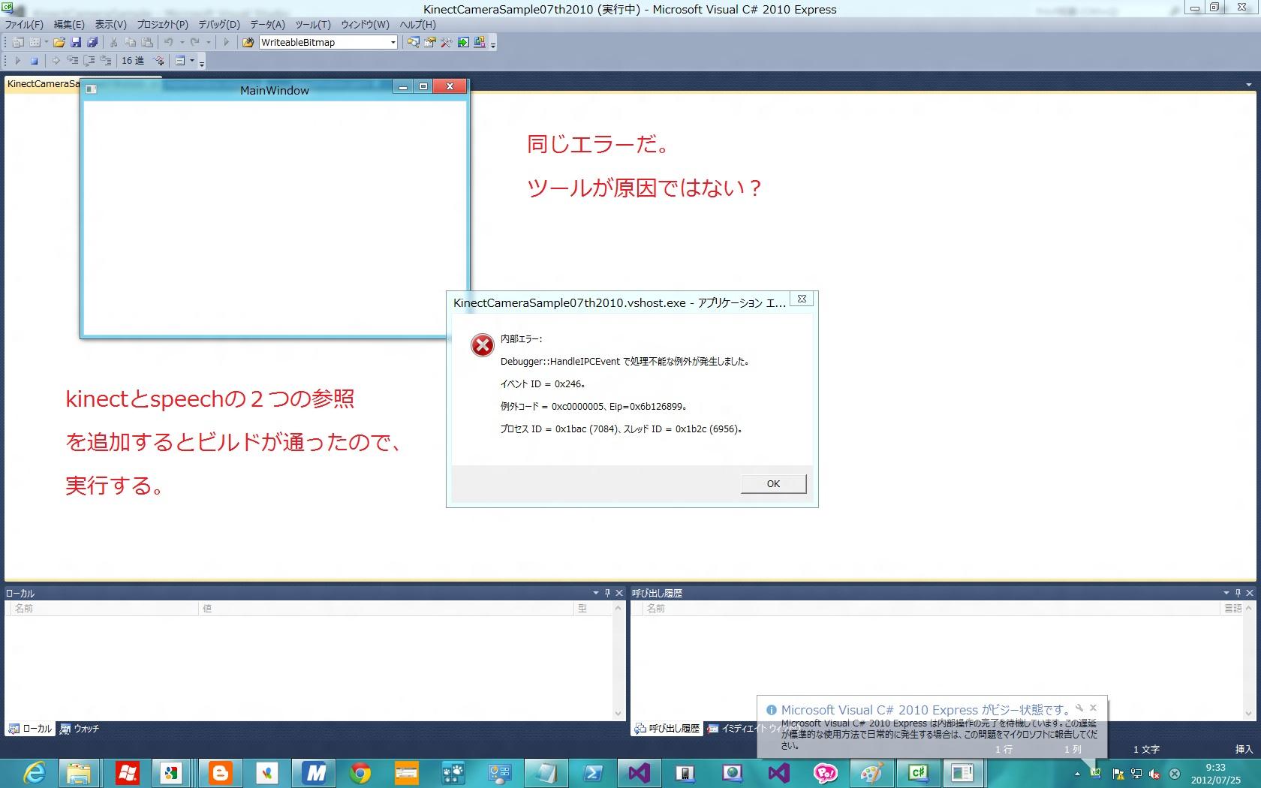Click the New Project toolbar icon

pos(18,42)
